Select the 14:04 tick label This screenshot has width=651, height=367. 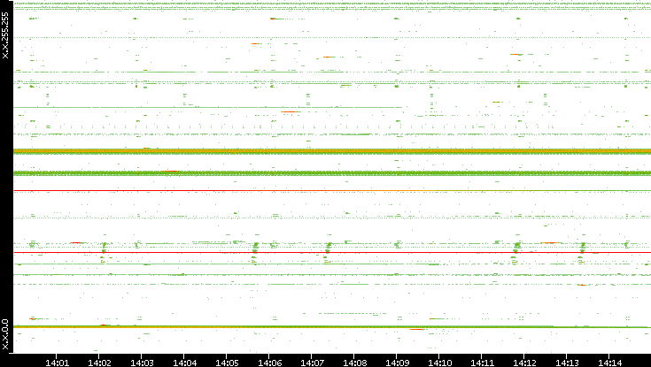(185, 363)
